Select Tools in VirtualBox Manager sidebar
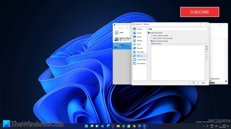Viewport: 231px width, 129px height. tap(122, 33)
